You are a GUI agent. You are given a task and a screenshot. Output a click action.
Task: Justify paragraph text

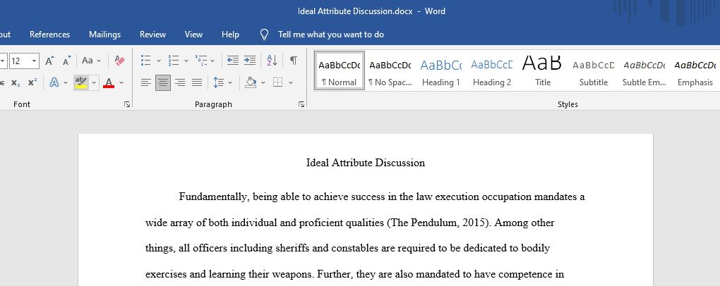(x=197, y=82)
